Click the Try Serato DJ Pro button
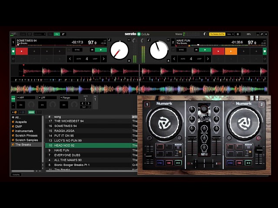 217,34
